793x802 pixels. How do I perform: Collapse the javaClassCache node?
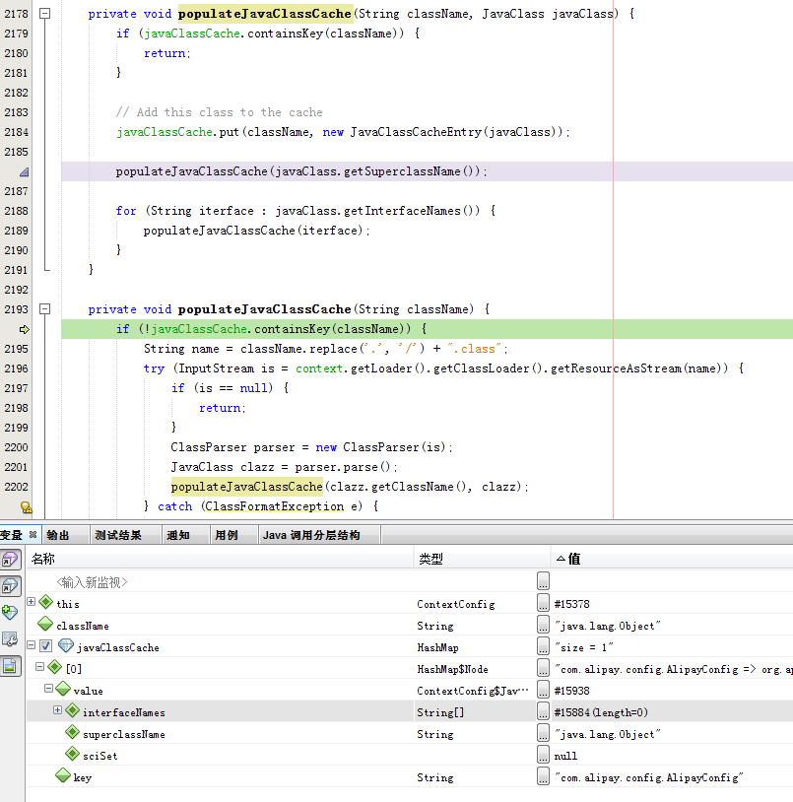32,645
